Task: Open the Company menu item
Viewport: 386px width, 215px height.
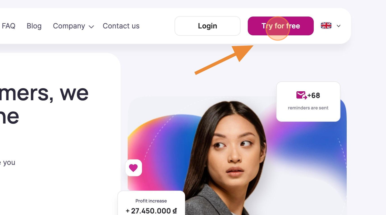Action: [x=69, y=26]
